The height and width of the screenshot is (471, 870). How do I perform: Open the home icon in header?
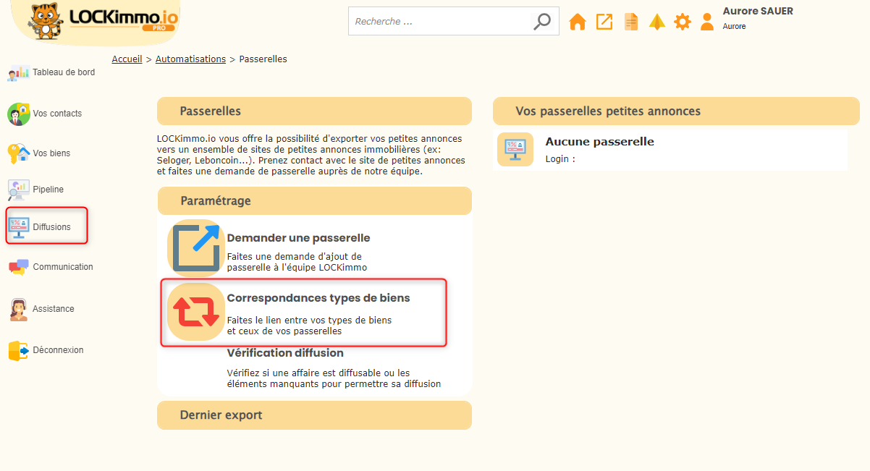point(578,22)
